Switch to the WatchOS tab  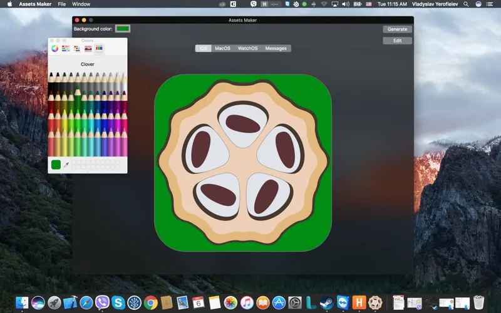click(x=247, y=48)
